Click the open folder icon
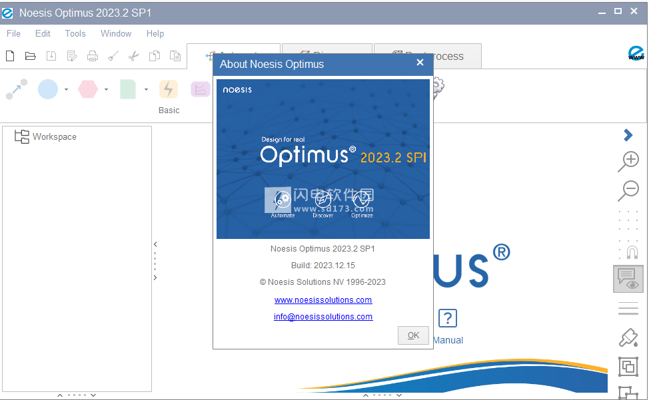Image resolution: width=649 pixels, height=400 pixels. [30, 56]
